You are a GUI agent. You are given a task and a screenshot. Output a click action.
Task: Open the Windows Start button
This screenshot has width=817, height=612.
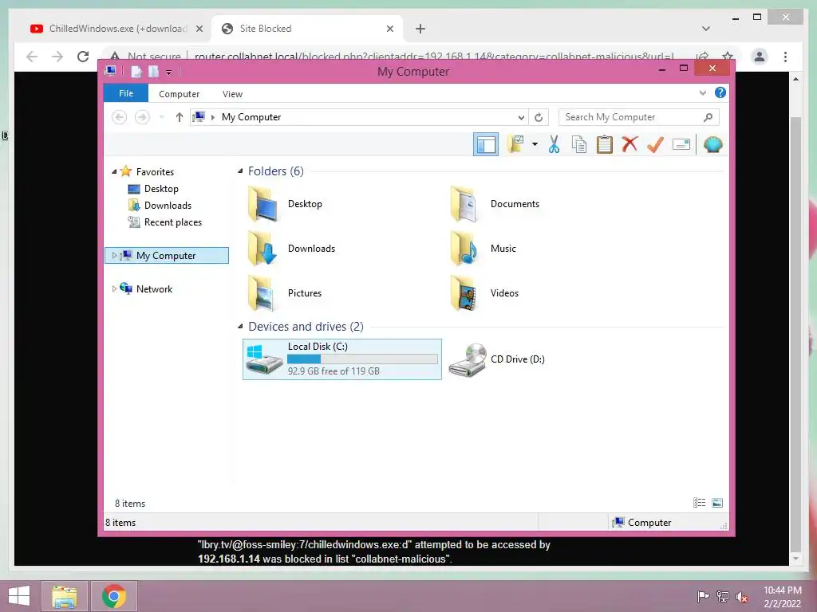click(19, 596)
